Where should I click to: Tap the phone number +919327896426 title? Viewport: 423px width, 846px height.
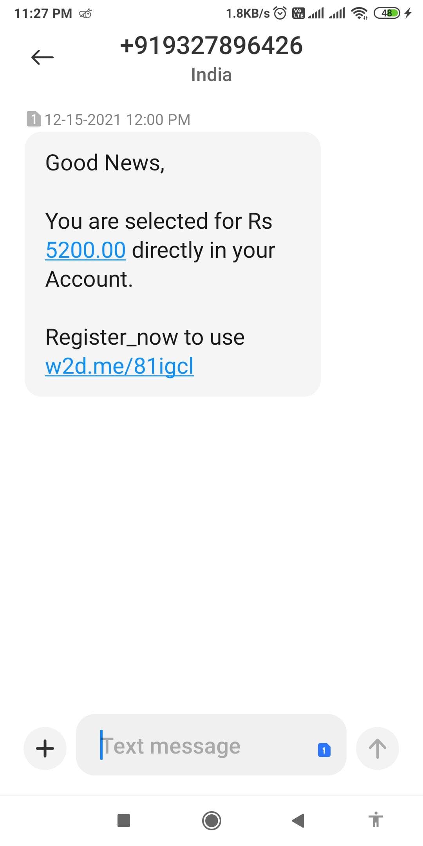pyautogui.click(x=211, y=45)
